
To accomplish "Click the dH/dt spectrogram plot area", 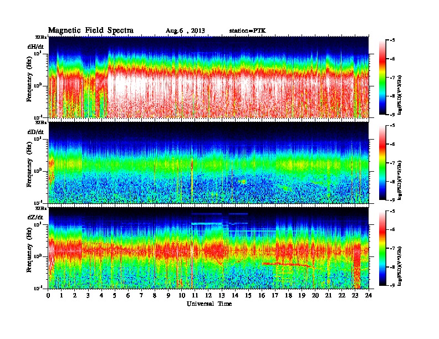I will [x=208, y=77].
